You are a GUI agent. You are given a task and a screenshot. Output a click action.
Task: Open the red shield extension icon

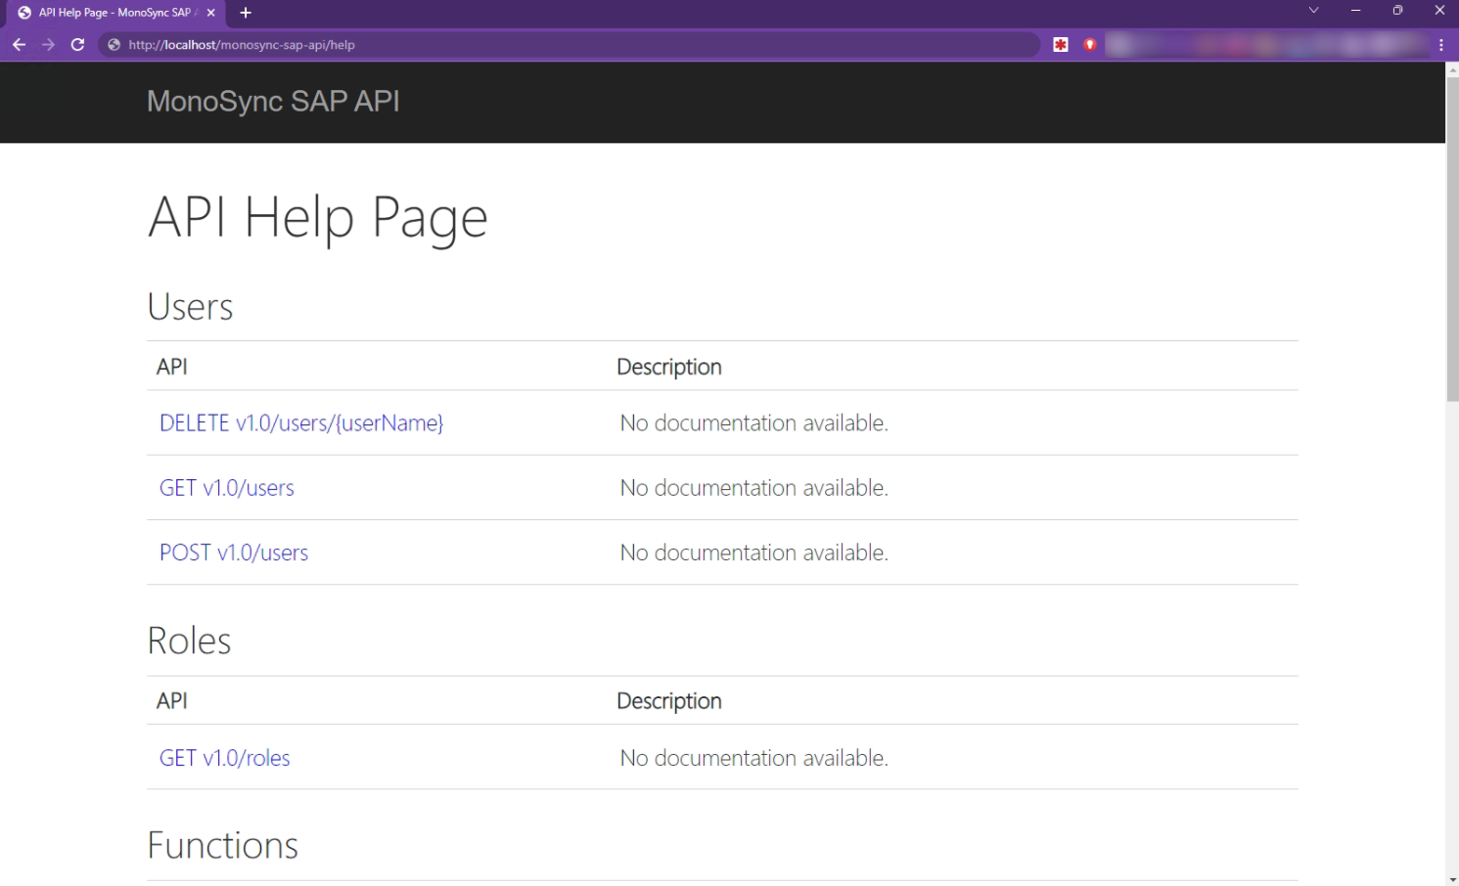pos(1089,45)
